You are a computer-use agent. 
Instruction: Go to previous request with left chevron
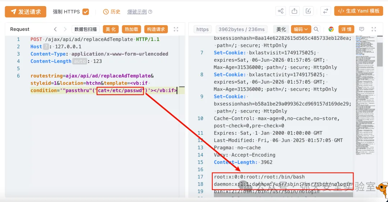(55, 29)
